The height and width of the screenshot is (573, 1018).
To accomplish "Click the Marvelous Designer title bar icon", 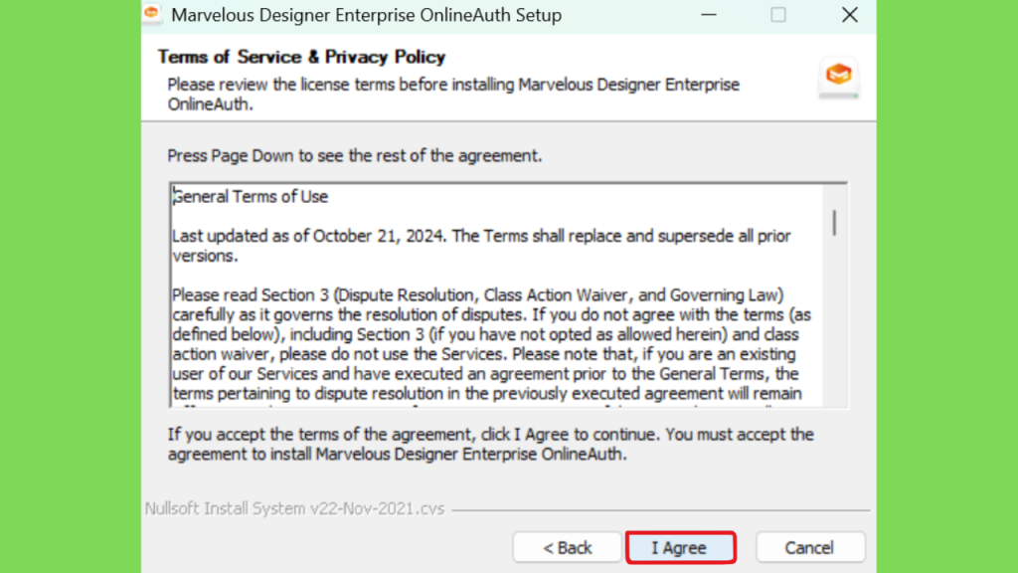I will point(152,15).
